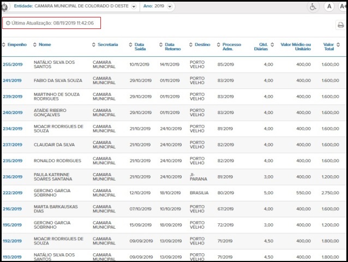Click the sort arrows beside Nome header
The height and width of the screenshot is (262, 348).
click(x=35, y=45)
